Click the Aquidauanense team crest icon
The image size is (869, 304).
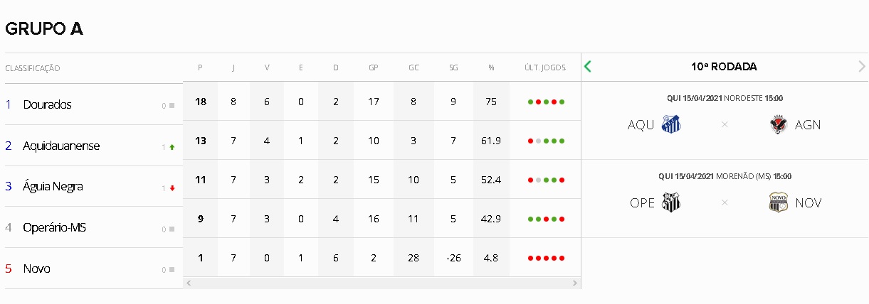click(671, 124)
